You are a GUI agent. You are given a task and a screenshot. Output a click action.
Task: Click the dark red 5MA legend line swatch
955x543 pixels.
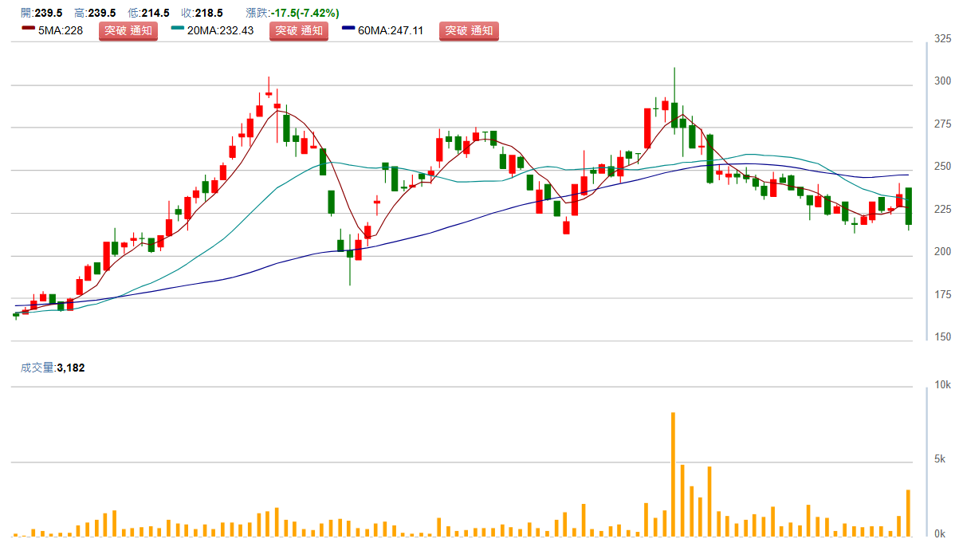click(27, 30)
